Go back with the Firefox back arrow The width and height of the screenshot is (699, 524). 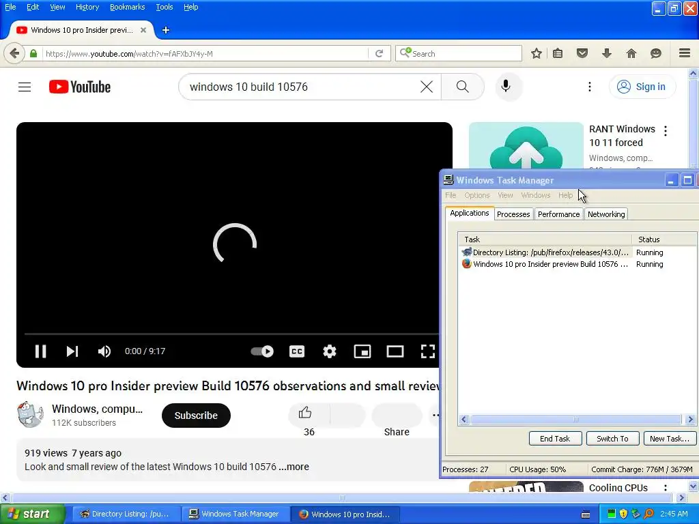14,54
